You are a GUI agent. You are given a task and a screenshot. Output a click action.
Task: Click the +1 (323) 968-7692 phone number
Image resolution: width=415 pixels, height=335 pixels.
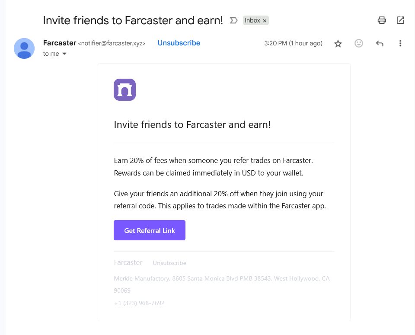pos(139,303)
